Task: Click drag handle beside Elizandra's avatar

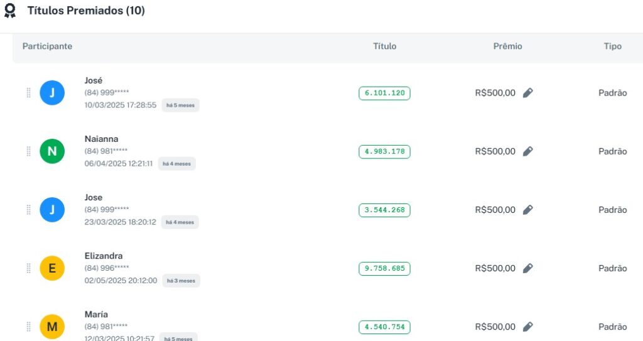Action: pyautogui.click(x=28, y=268)
